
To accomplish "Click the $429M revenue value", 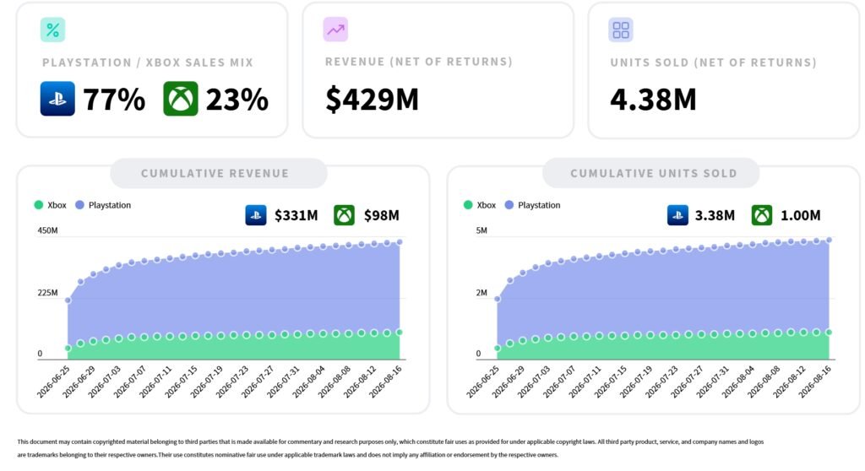I will tap(373, 100).
